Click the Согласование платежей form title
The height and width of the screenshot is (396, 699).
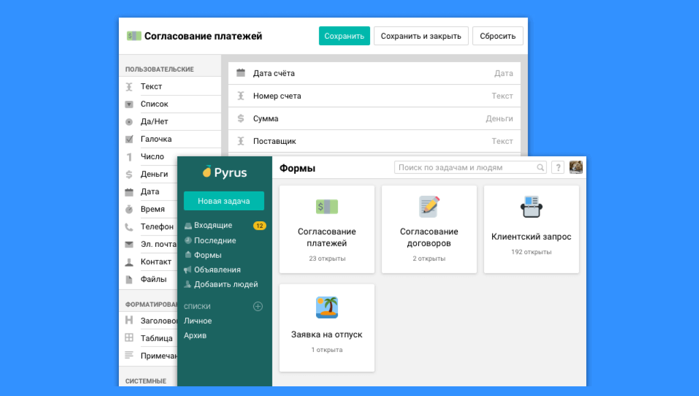point(203,36)
